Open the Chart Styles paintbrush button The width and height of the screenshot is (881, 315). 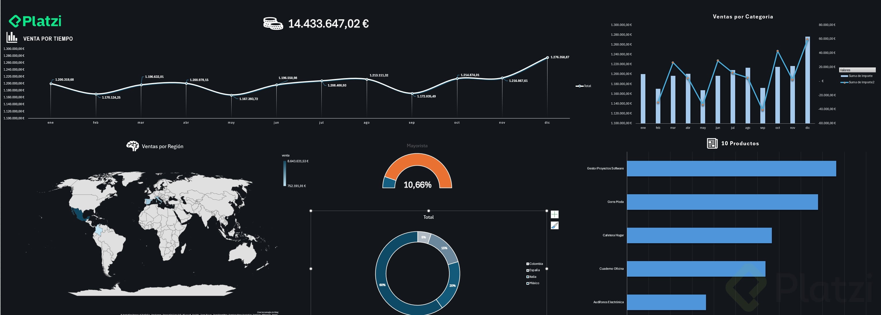point(554,225)
